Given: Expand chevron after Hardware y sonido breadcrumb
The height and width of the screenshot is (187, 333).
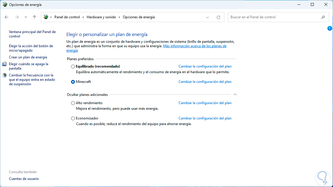Looking at the screenshot, I should coord(119,17).
